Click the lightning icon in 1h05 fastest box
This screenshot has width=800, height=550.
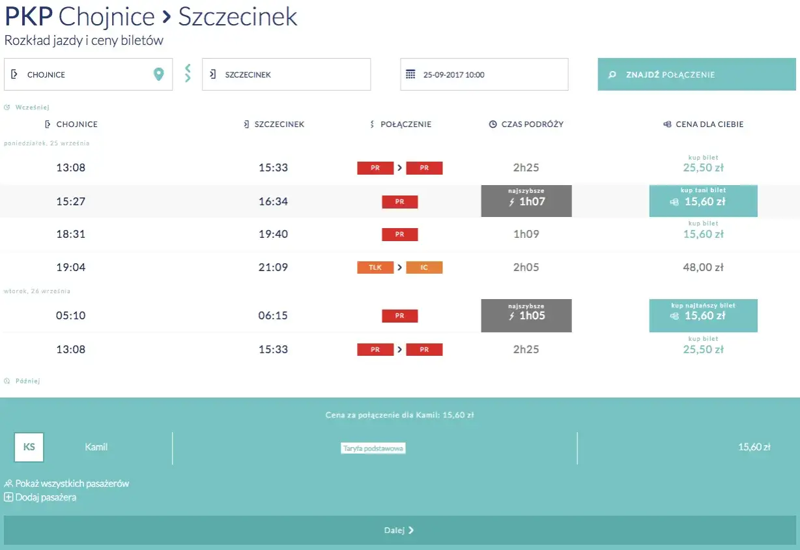click(511, 316)
